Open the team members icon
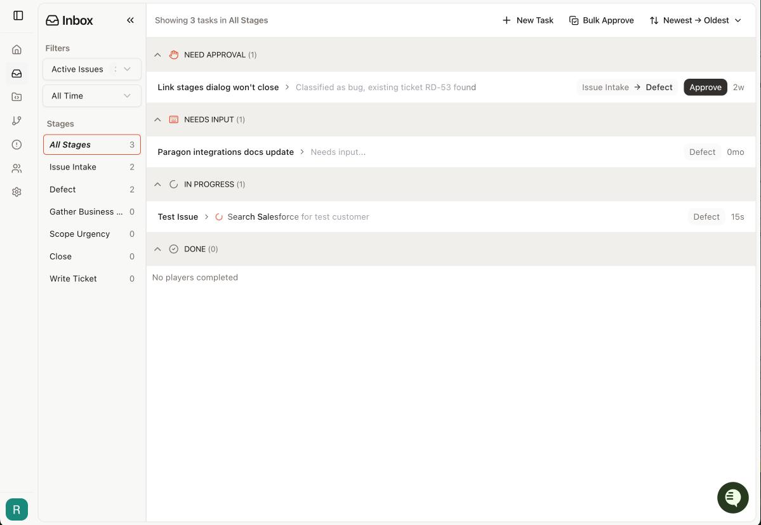Screen dimensions: 761x525 pyautogui.click(x=17, y=168)
